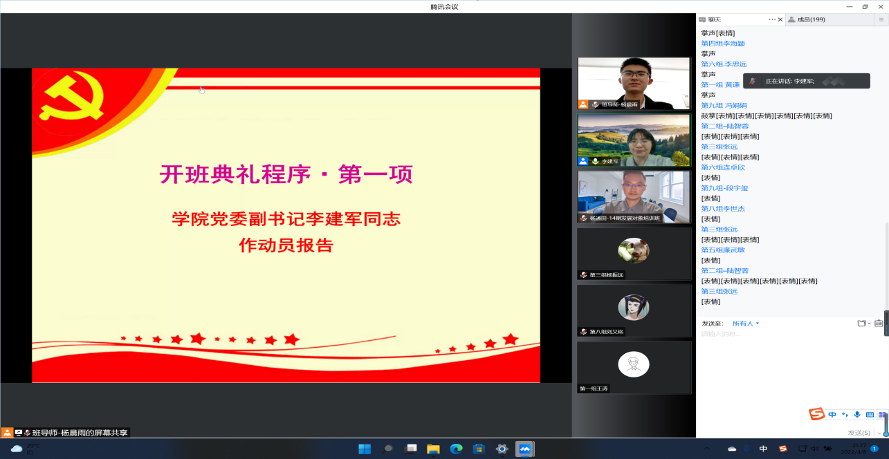
Task: Expand the send options arrow next to 发送(S)
Action: pos(879,433)
